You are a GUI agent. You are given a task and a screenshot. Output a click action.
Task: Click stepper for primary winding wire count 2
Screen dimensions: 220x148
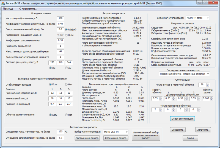[x=161, y=110]
